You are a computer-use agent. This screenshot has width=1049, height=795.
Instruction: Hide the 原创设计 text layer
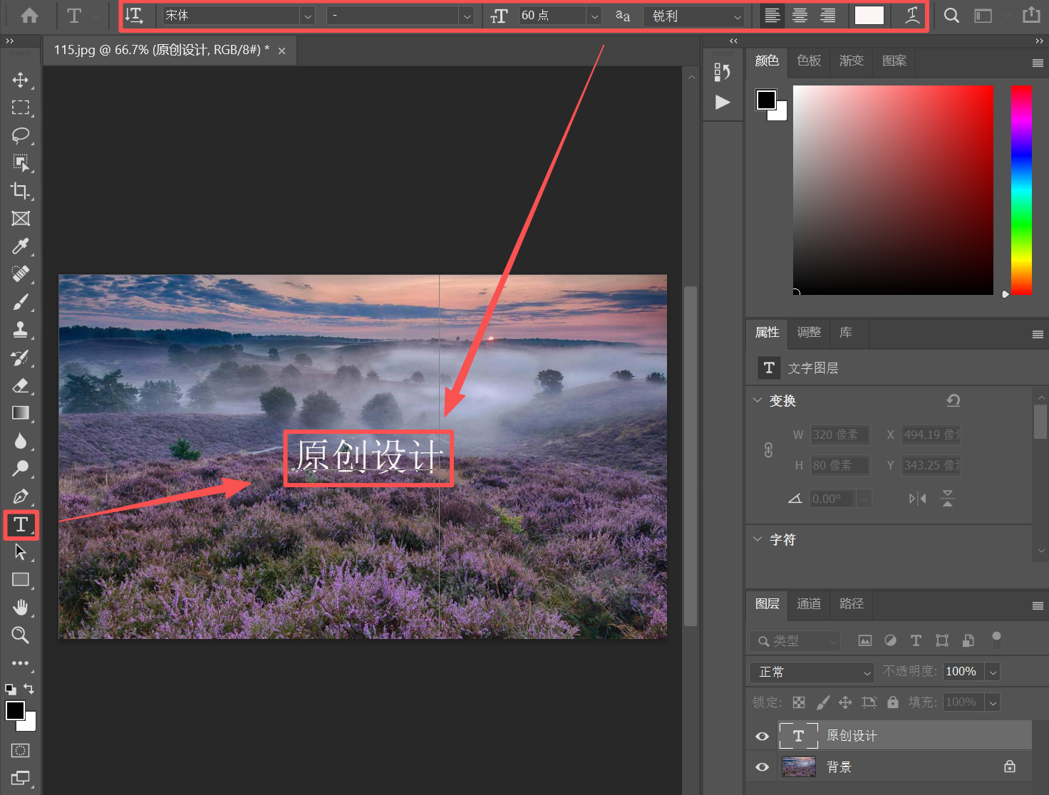[762, 736]
